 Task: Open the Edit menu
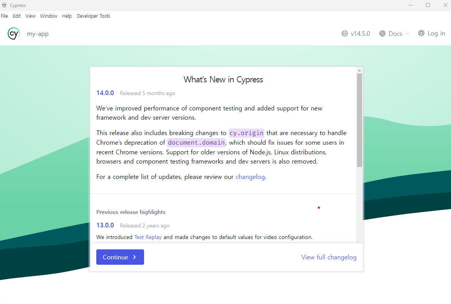[17, 16]
